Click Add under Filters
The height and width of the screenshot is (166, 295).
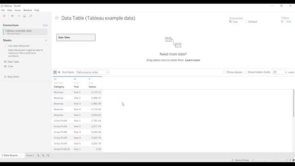click(x=289, y=22)
